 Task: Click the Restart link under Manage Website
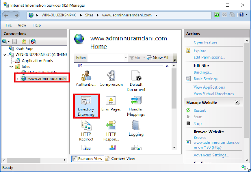(x=200, y=110)
